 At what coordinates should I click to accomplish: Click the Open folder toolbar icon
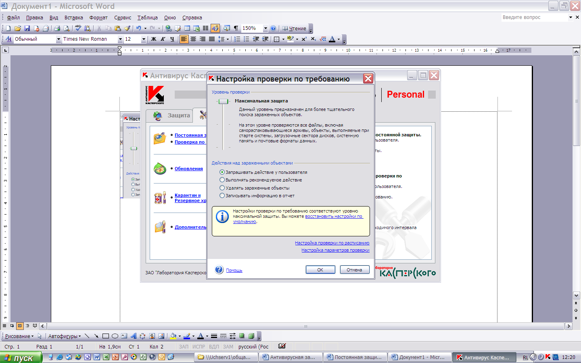[x=17, y=28]
